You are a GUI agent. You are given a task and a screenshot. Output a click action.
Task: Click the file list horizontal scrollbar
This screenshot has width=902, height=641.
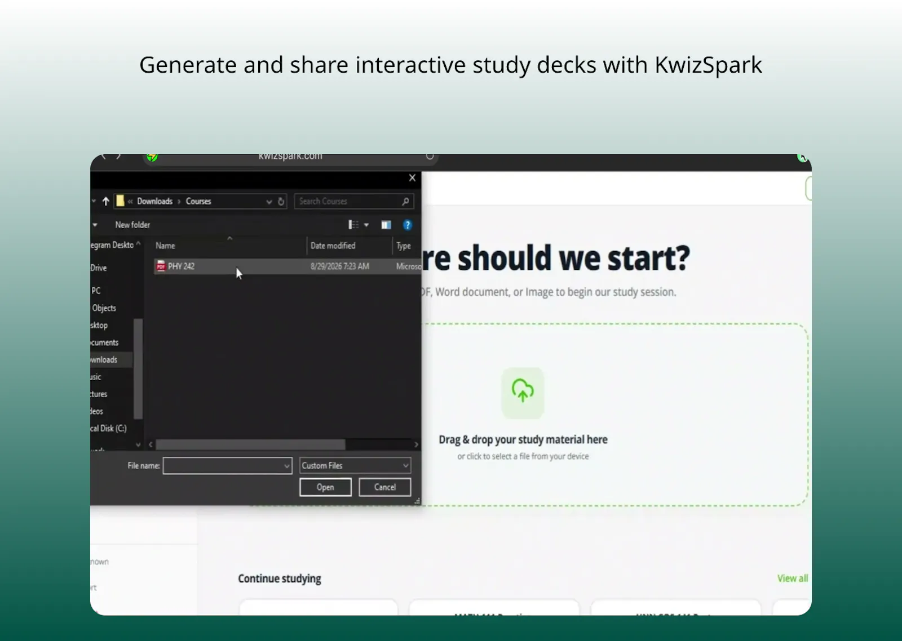(250, 444)
